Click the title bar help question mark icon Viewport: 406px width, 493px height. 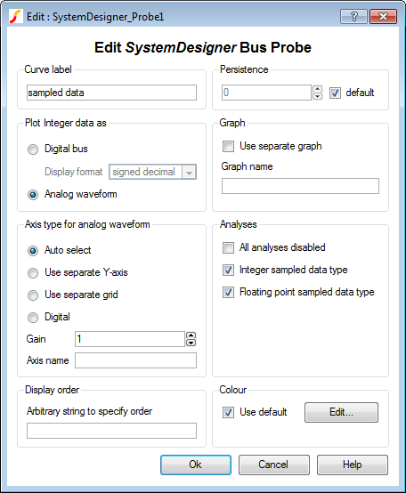[x=353, y=16]
